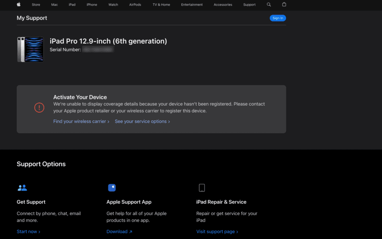Open the Store menu
382x239 pixels.
tap(36, 5)
